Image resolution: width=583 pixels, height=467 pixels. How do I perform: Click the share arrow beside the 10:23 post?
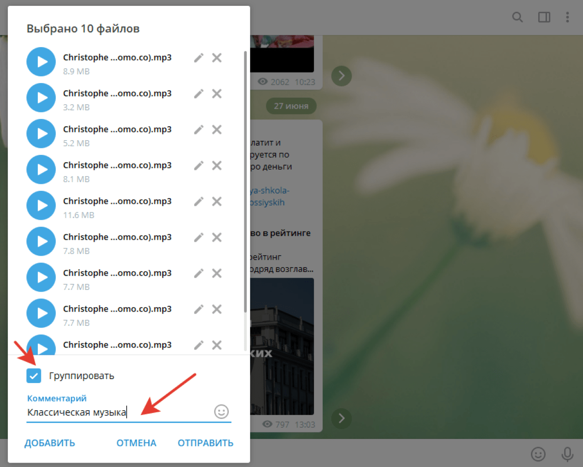pyautogui.click(x=342, y=75)
